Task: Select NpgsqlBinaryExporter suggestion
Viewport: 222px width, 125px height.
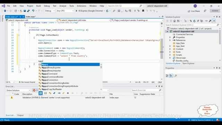Action: tap(51, 68)
